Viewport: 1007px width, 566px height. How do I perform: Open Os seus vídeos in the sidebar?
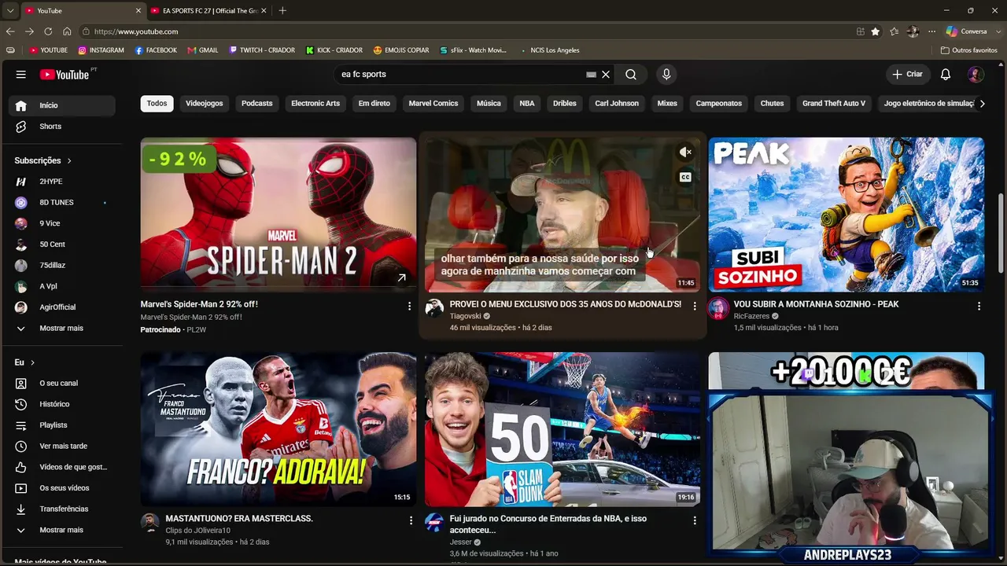[x=62, y=488]
